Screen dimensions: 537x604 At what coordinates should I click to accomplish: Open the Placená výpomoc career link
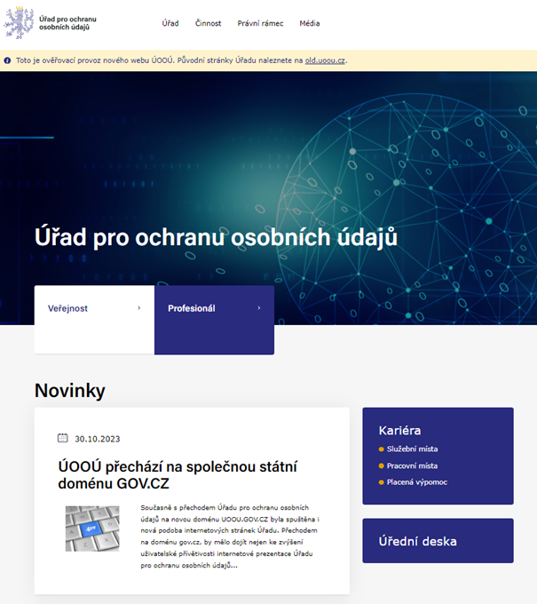(417, 482)
